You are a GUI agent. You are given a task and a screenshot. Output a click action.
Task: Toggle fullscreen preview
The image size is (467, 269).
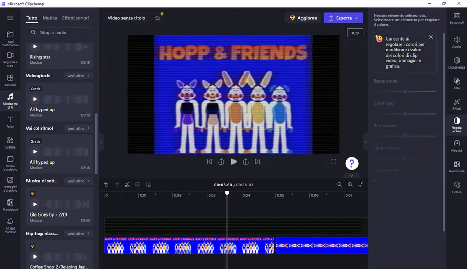coord(334,162)
